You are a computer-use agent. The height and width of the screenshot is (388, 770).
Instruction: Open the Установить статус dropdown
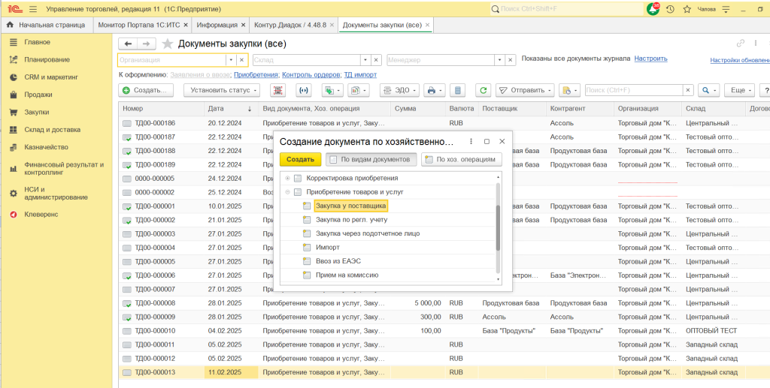[x=222, y=90]
